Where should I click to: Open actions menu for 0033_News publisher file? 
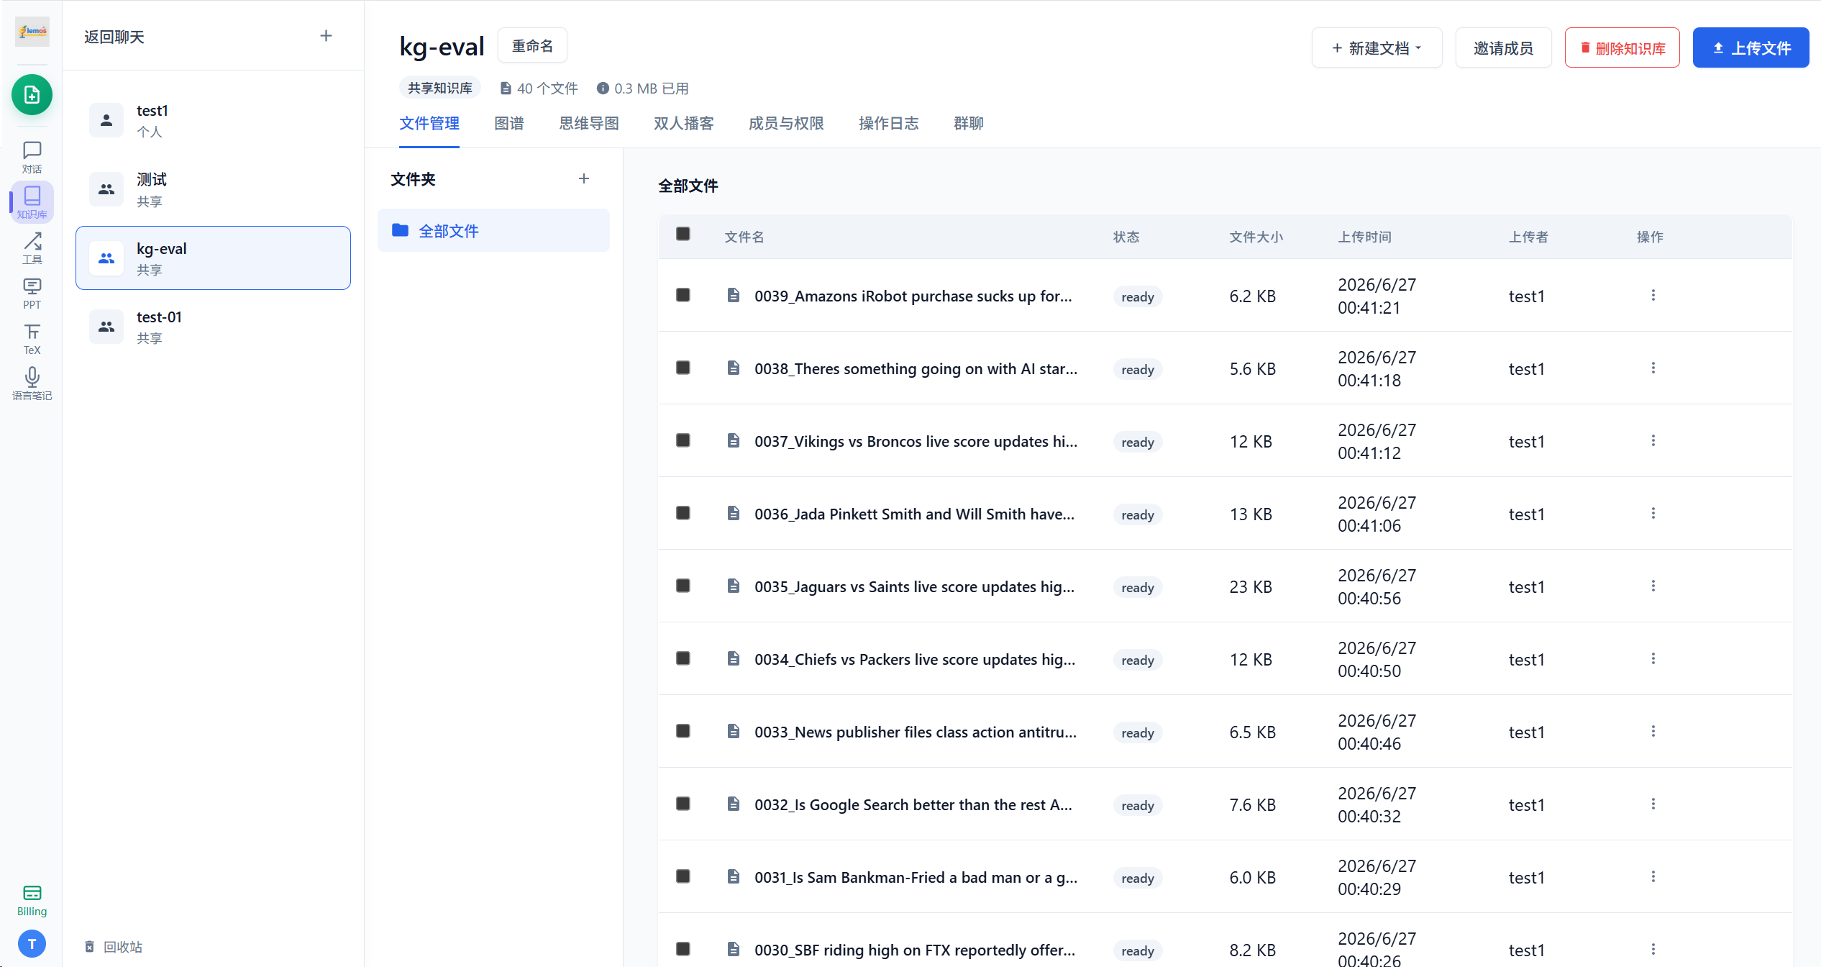[1653, 731]
